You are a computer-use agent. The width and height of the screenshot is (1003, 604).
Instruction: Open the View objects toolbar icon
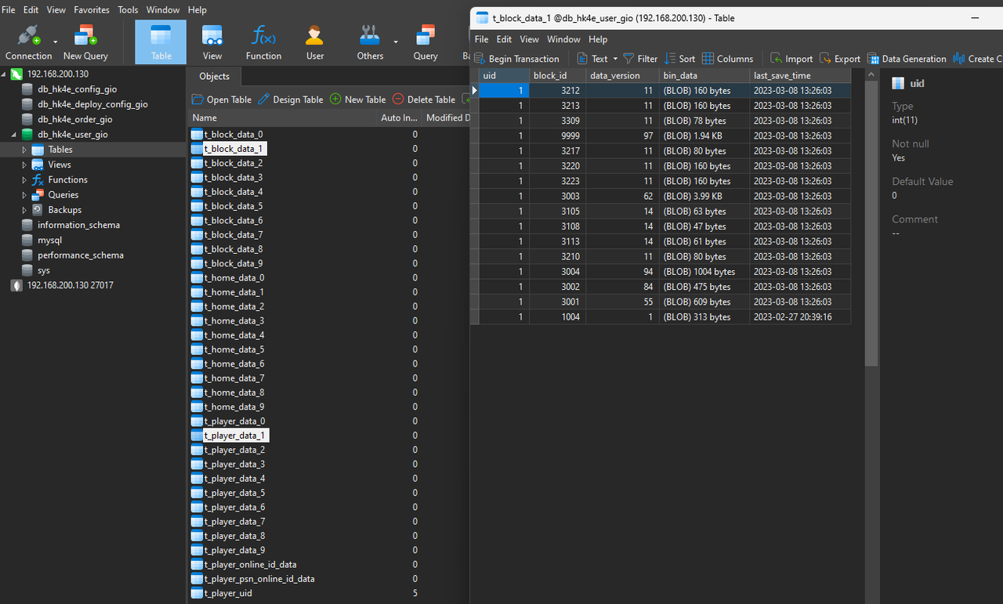click(x=212, y=42)
